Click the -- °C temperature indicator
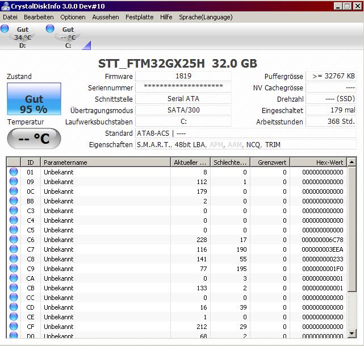This screenshot has width=364, height=346. point(34,139)
